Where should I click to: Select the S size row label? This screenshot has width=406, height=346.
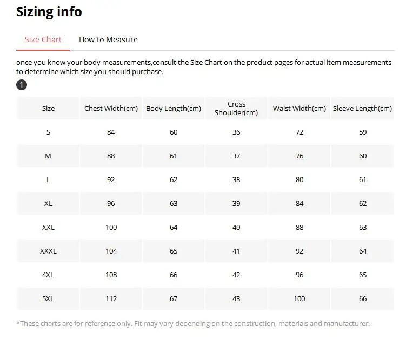click(48, 132)
